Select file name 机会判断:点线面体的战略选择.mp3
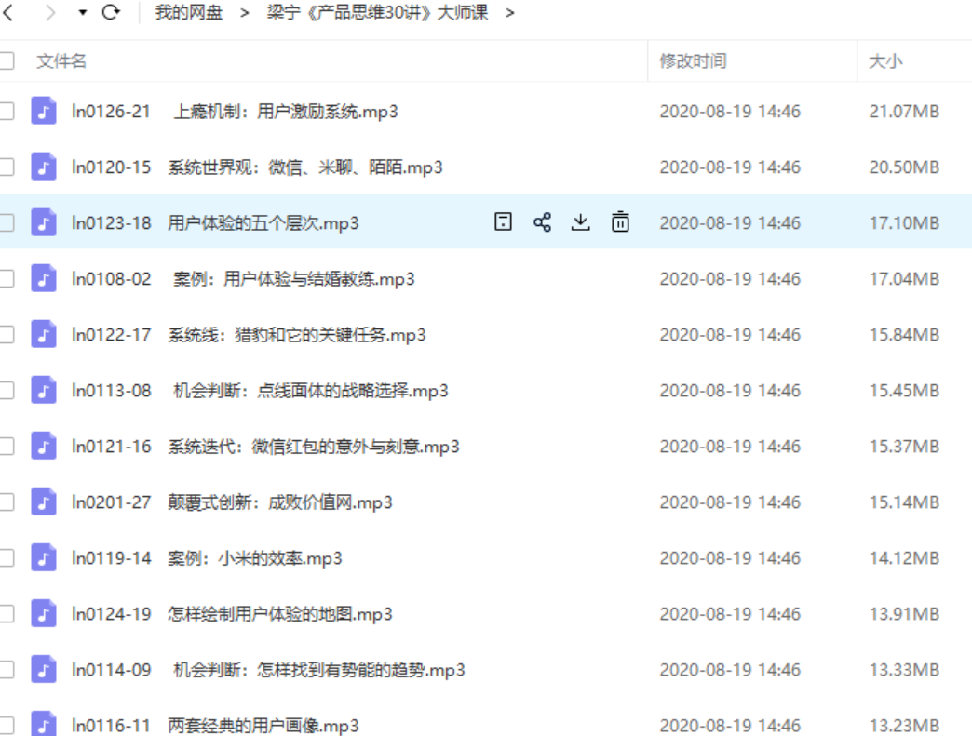Viewport: 972px width, 736px height. (311, 391)
